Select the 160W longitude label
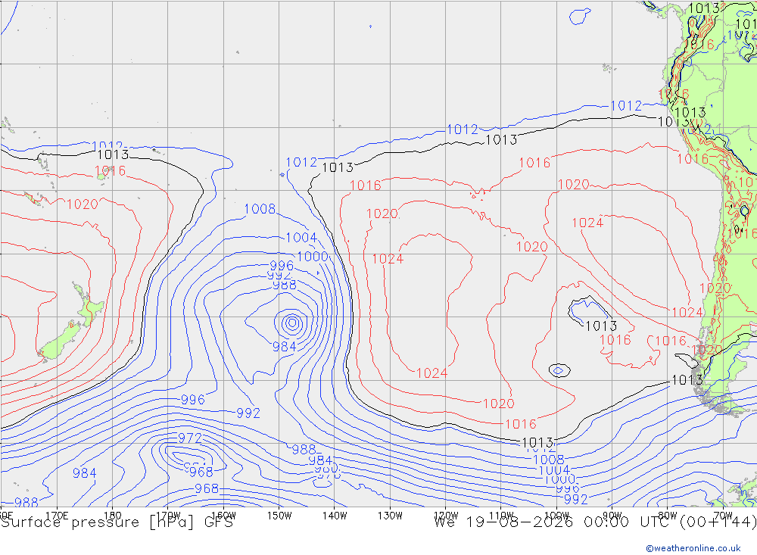 (x=223, y=516)
